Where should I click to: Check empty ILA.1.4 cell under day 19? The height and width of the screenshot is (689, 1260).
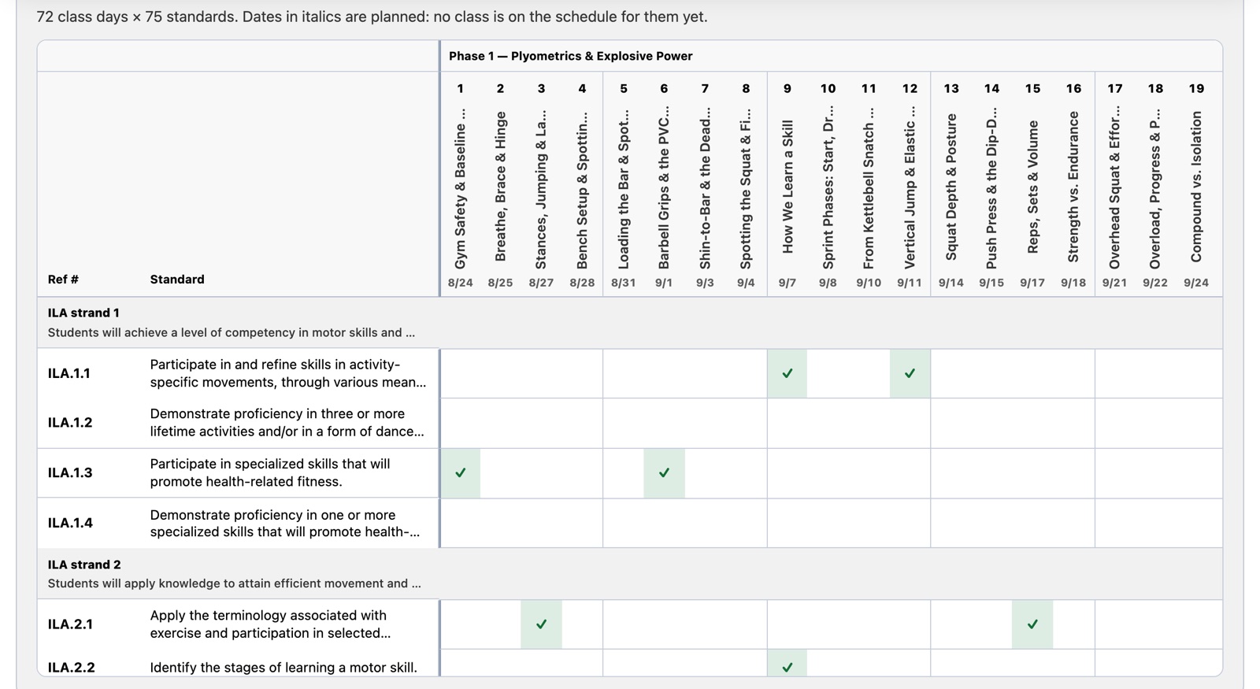coord(1197,523)
